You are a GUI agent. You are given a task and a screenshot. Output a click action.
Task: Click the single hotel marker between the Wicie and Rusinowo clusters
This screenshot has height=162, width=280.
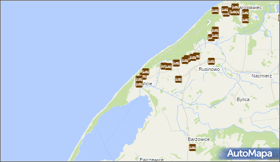tap(176, 63)
